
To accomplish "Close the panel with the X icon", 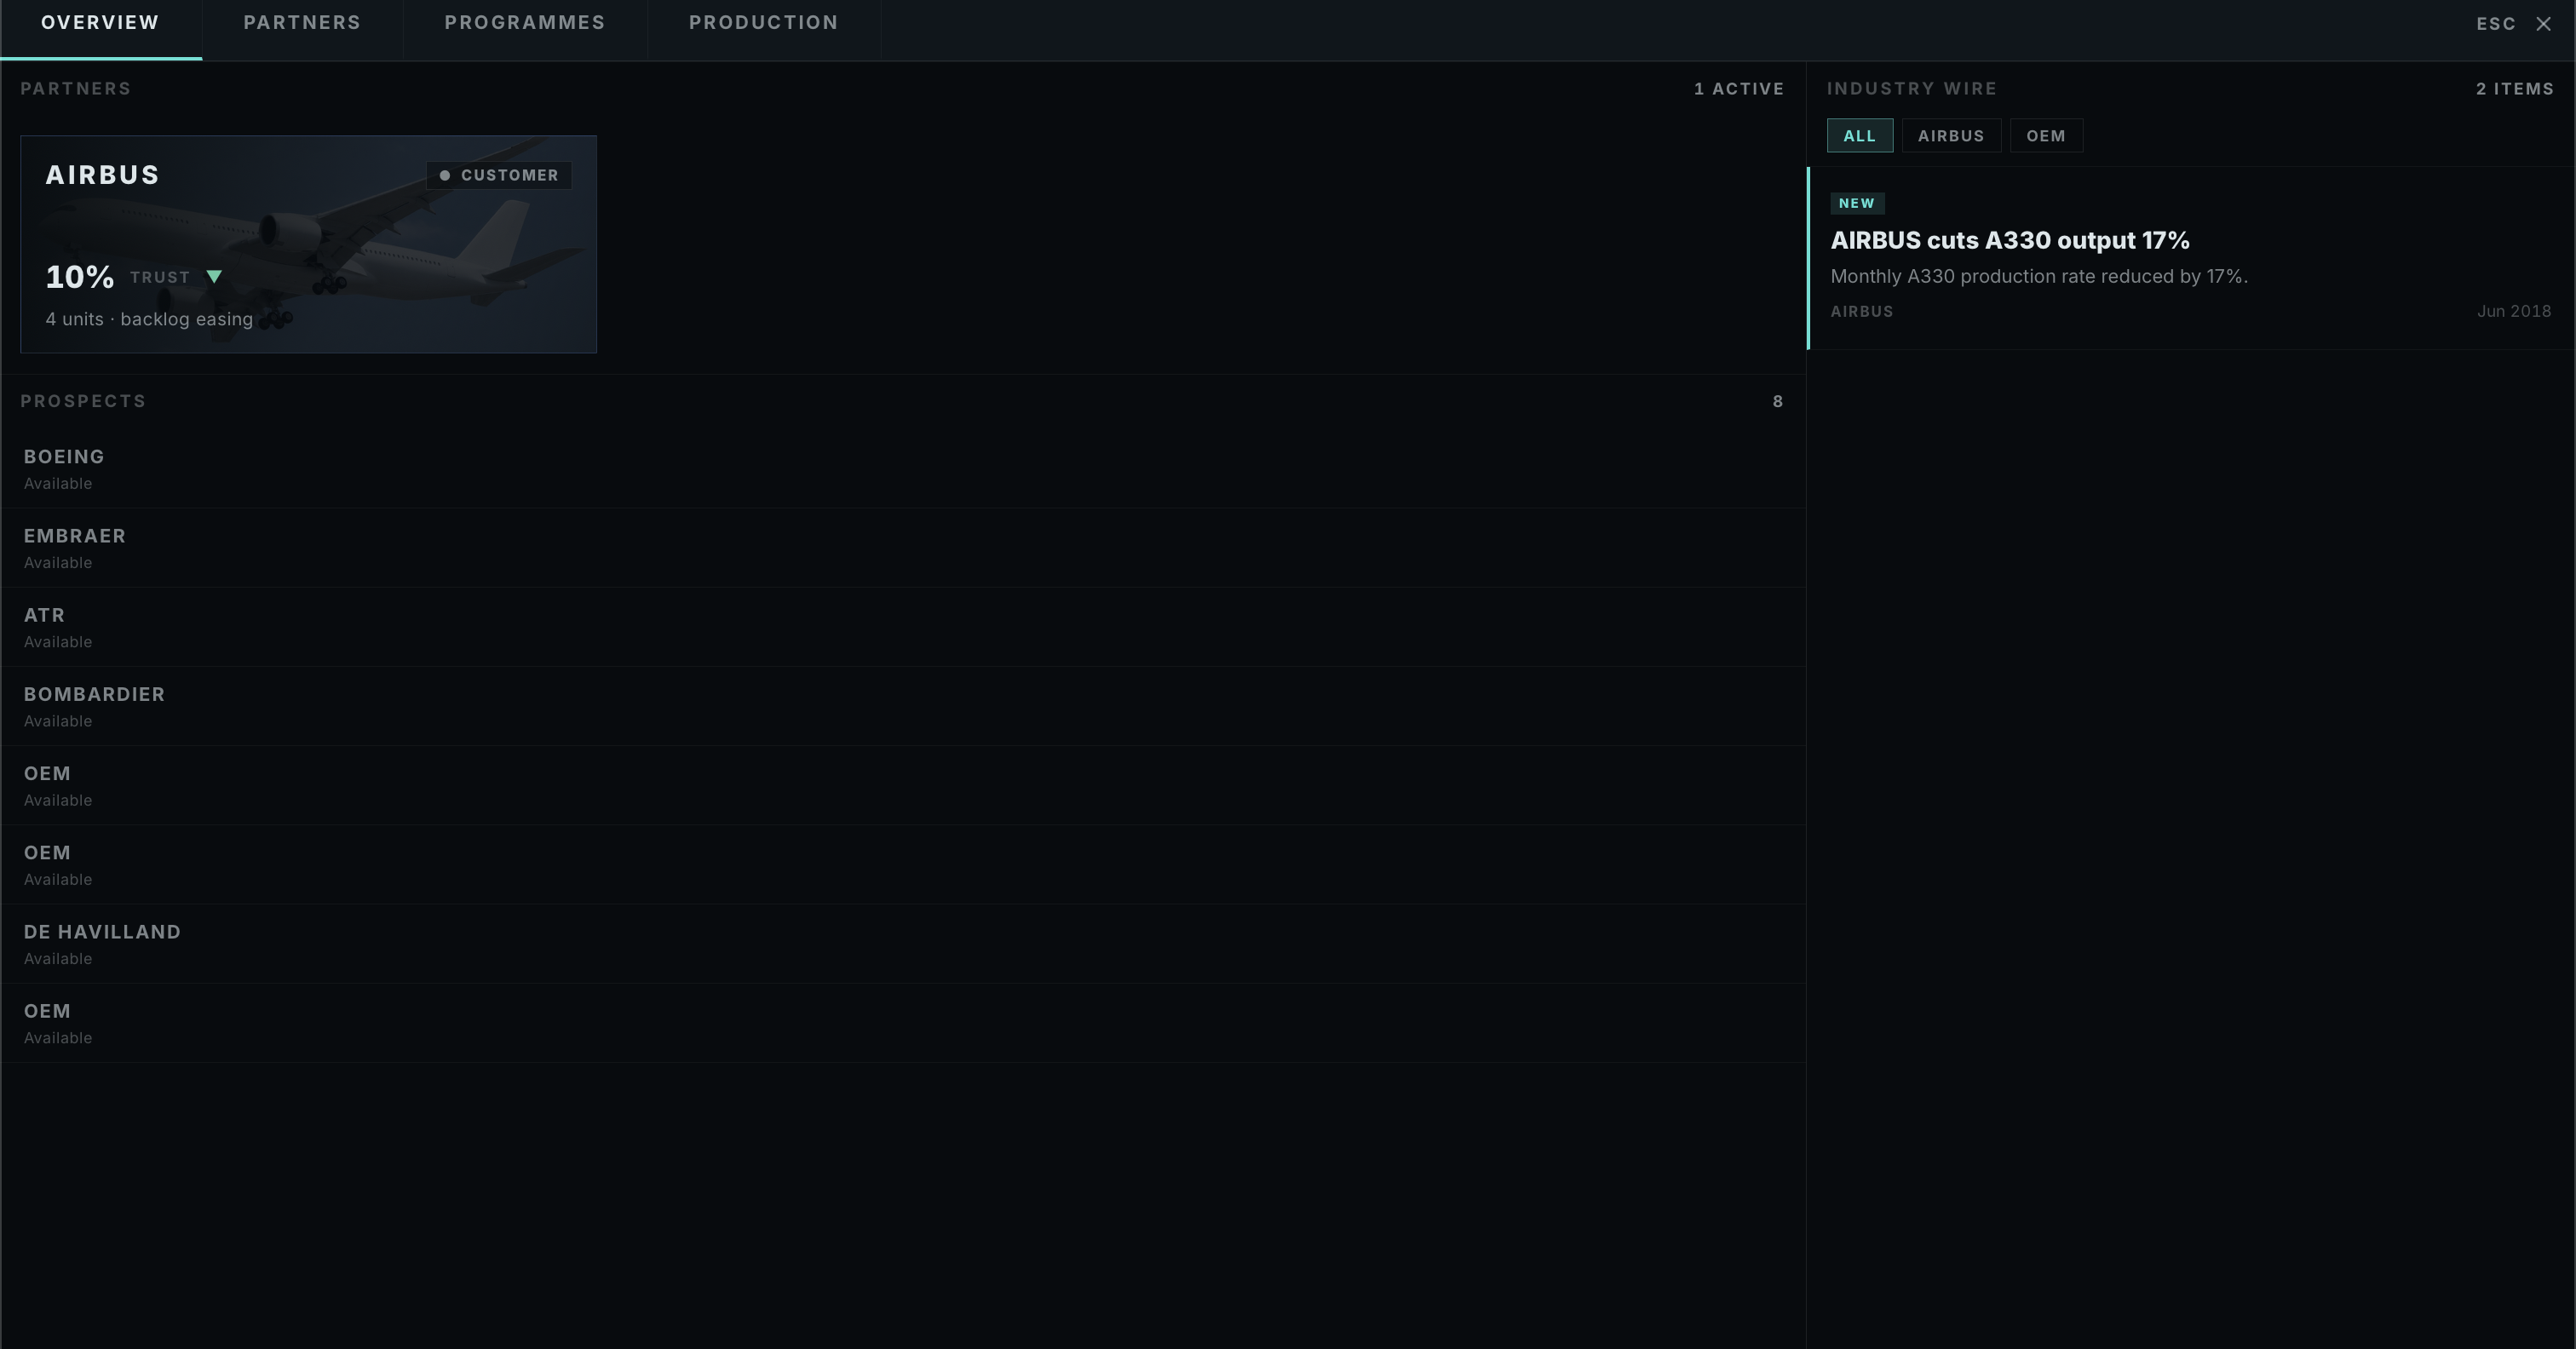I will coord(2543,24).
